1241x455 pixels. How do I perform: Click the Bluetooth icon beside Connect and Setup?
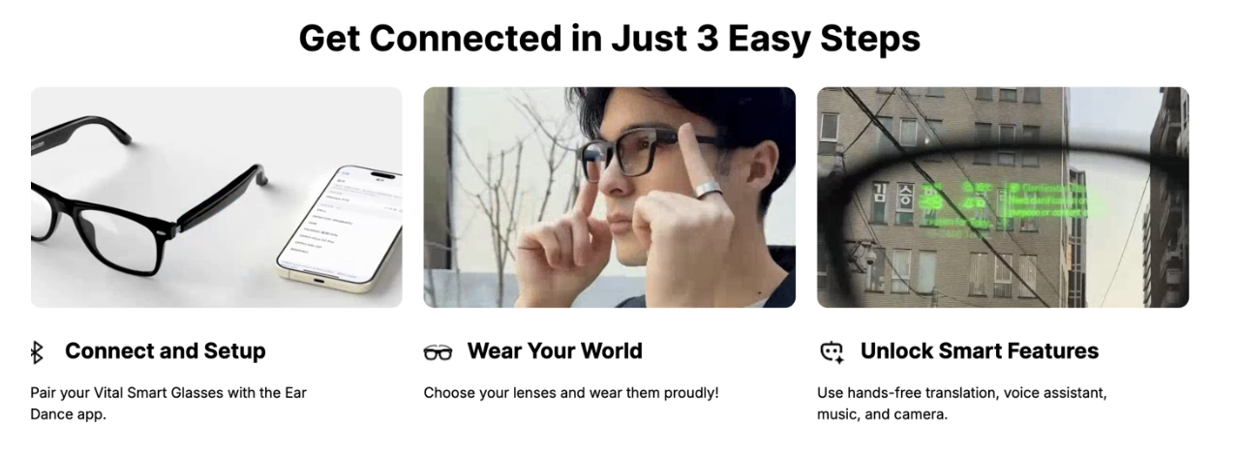[38, 353]
